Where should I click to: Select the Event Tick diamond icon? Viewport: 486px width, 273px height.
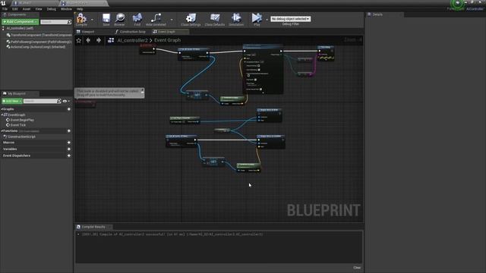coord(8,125)
